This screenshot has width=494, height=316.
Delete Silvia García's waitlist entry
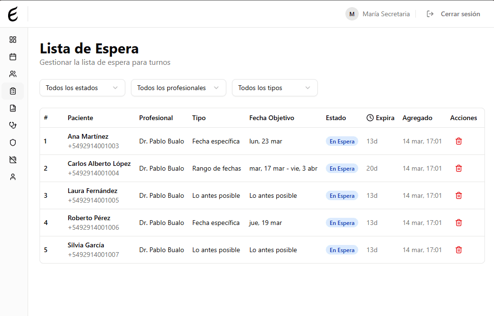click(458, 249)
